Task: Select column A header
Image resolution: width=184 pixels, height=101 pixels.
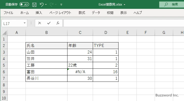Action: [16, 33]
